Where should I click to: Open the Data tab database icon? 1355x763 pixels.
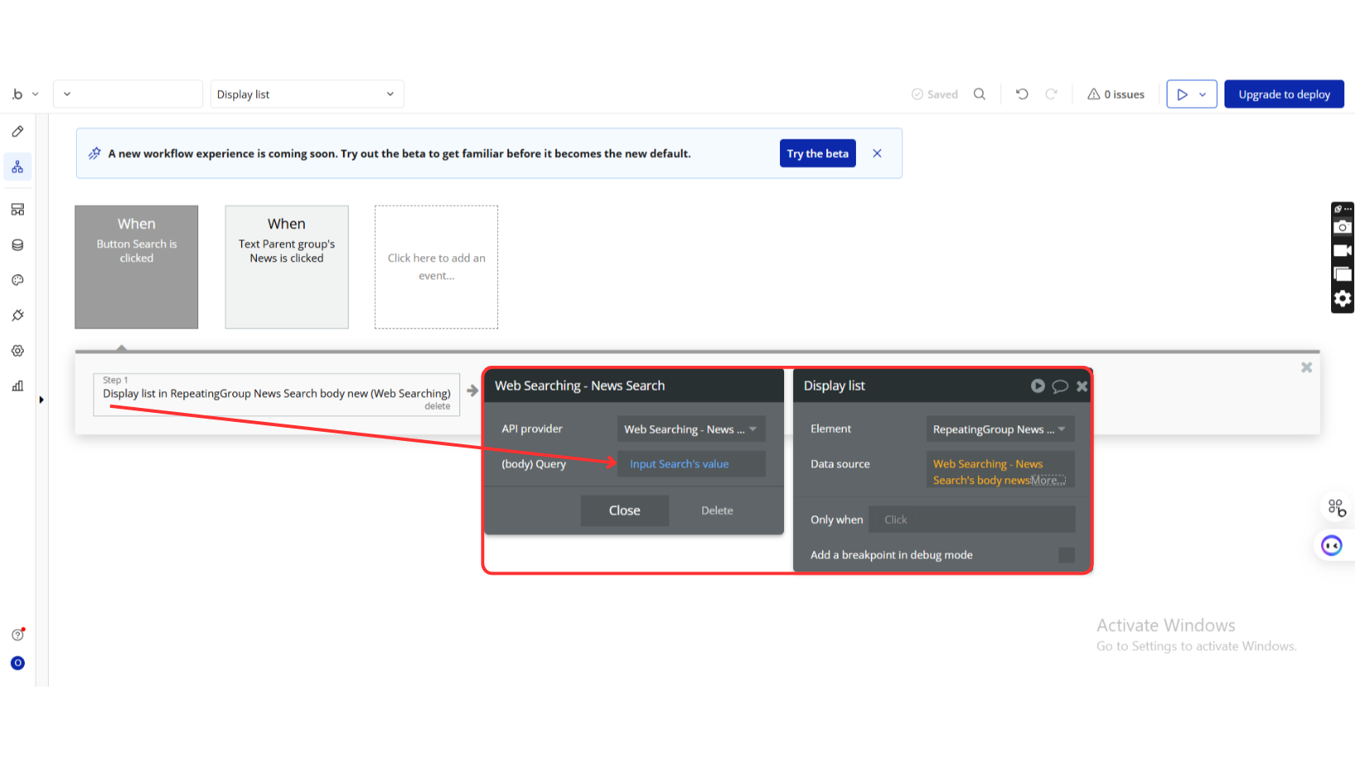click(17, 245)
